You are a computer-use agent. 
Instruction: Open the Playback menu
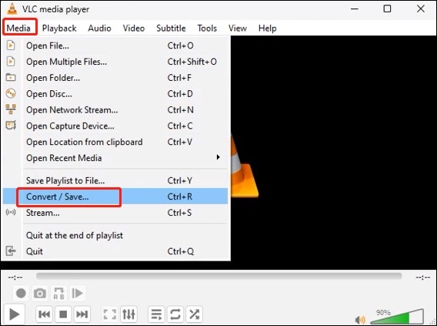(x=59, y=29)
